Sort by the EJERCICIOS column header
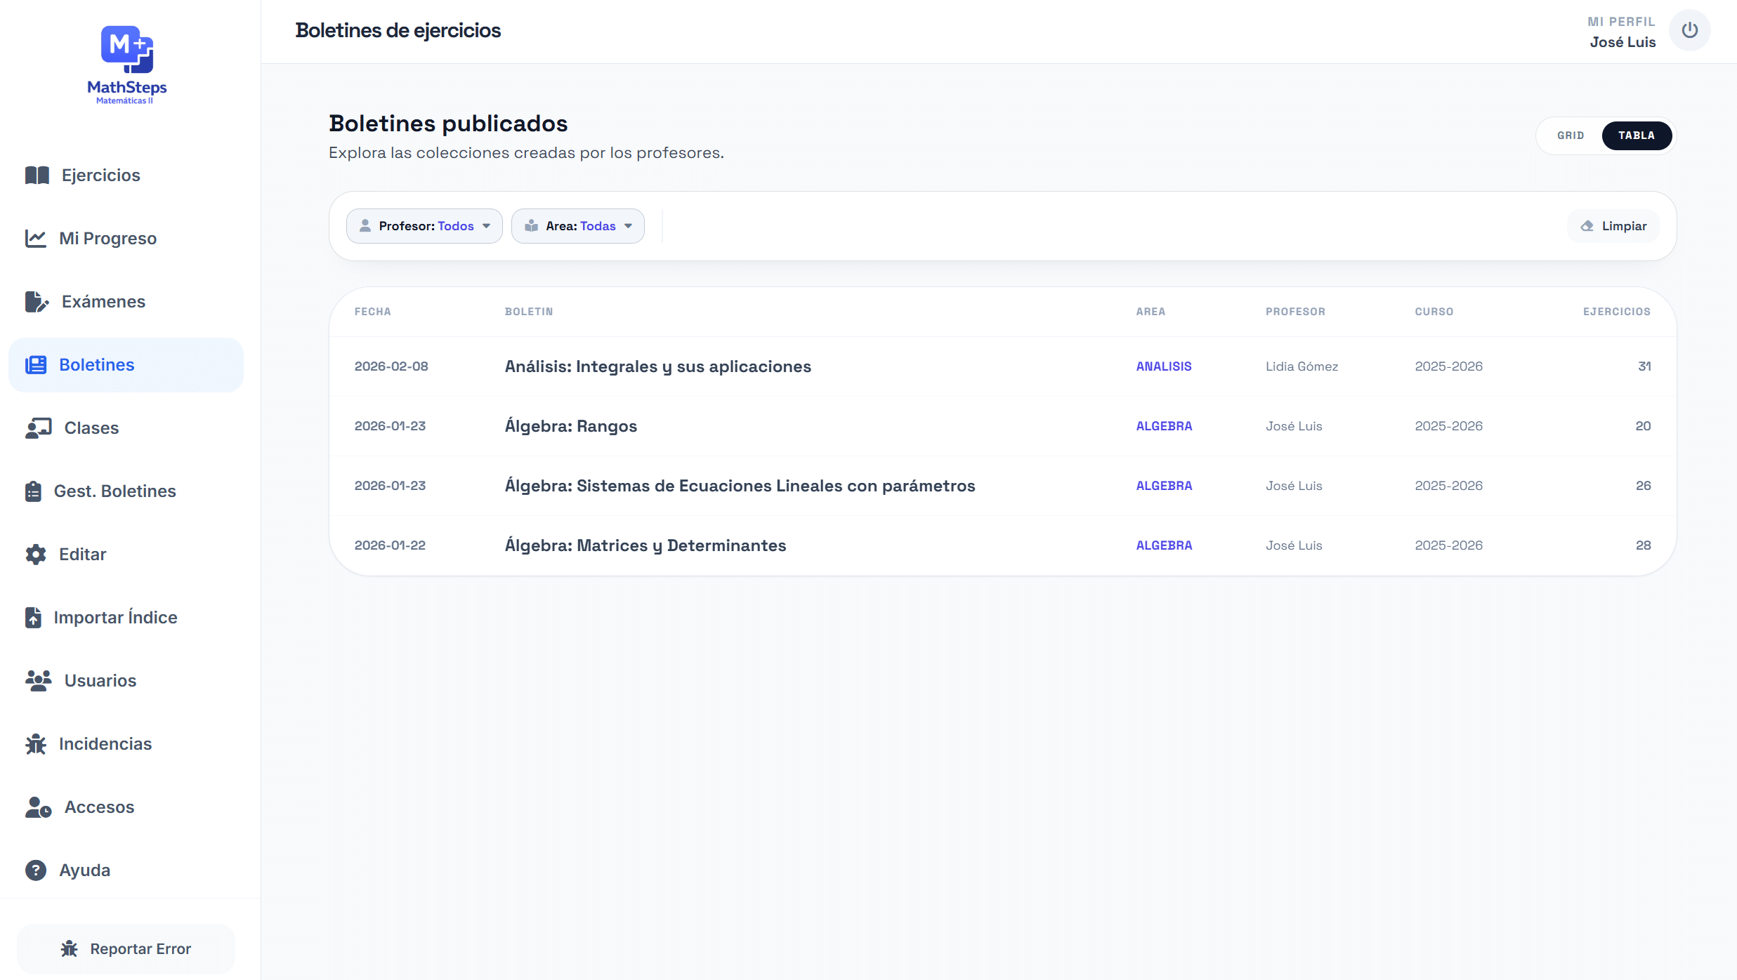Screen dimensions: 1737x980 pos(1617,312)
